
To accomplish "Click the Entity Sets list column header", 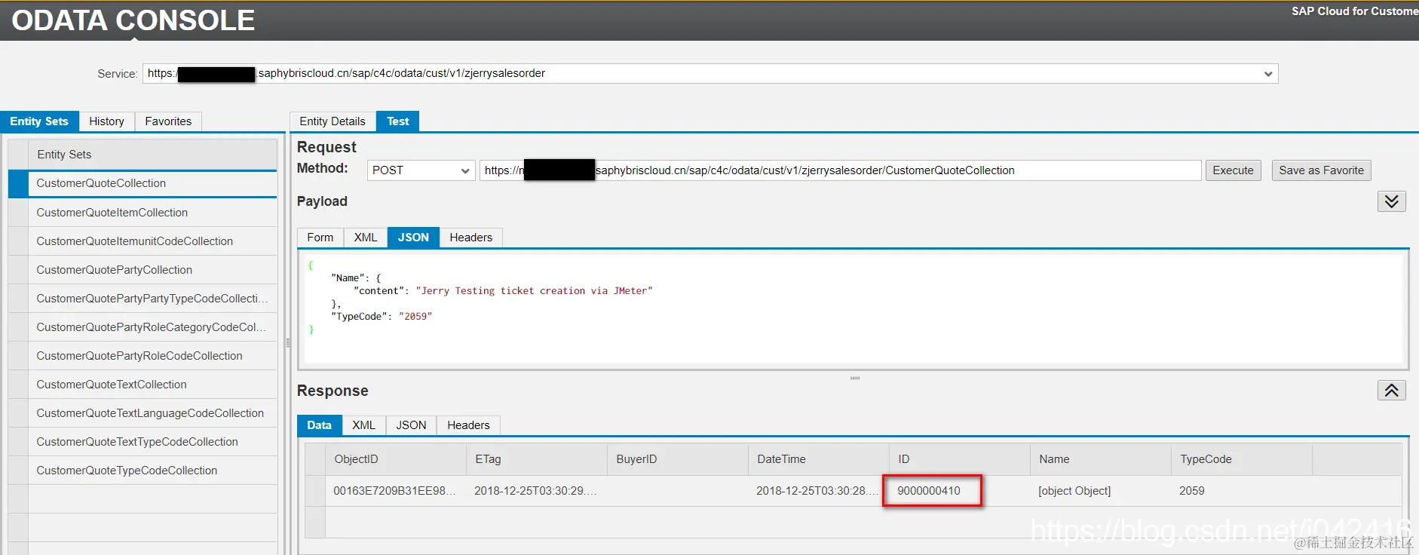I will point(152,155).
